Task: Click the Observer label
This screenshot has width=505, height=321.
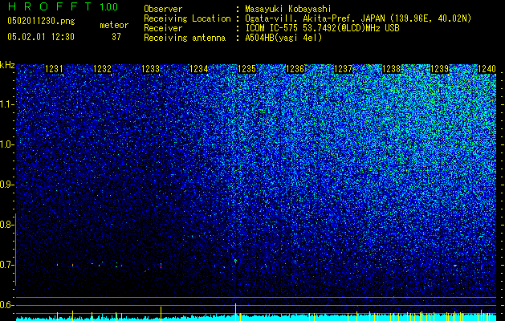Action: pos(163,9)
